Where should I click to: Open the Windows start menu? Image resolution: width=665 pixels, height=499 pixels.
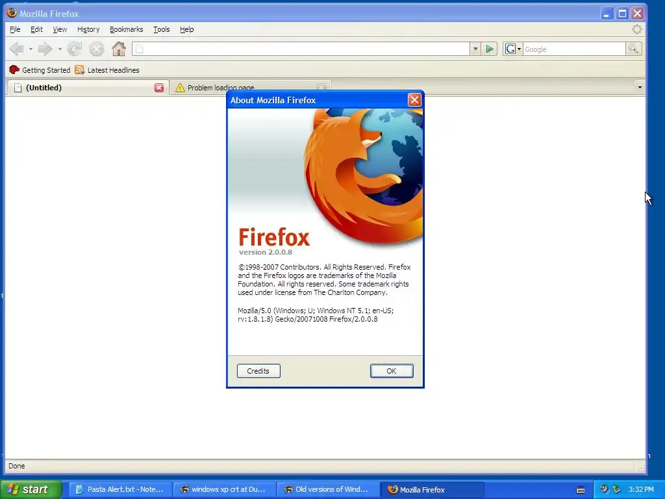pos(31,489)
